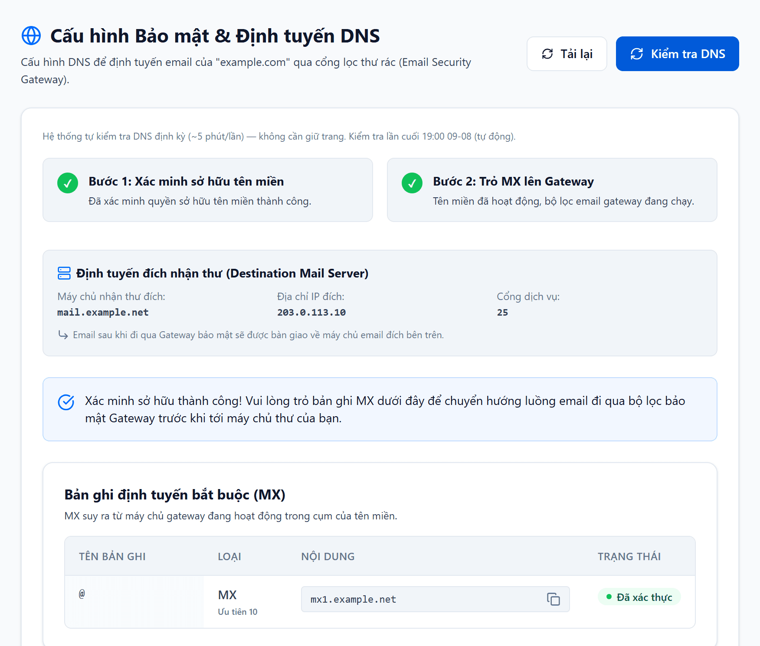Click the Bản ghi định tuyến bắt buộc (MX) heading
Viewport: 760px width, 646px height.
175,495
